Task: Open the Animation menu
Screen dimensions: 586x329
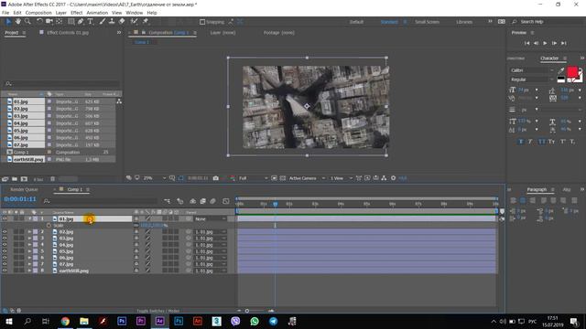Action: 97,13
